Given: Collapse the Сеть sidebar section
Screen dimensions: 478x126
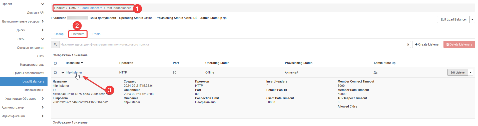Looking at the screenshot, I should point(43,39).
